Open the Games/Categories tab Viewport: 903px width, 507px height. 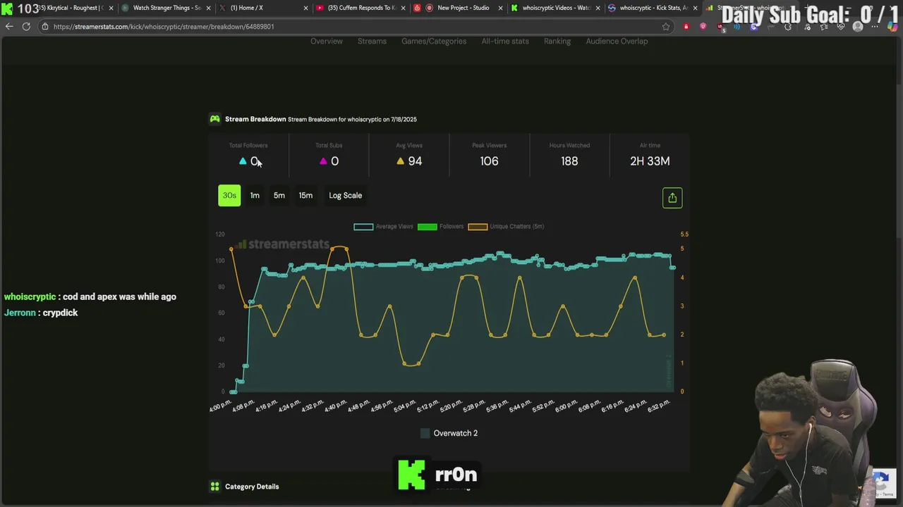coord(434,41)
